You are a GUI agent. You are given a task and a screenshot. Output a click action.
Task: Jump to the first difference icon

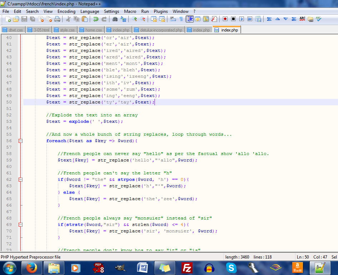click(269, 19)
